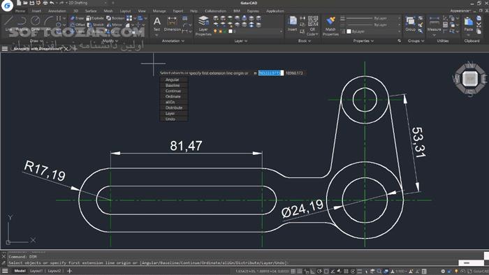Open the Express ribbon tab
Viewport: 489px width, 275px height.
pos(253,11)
